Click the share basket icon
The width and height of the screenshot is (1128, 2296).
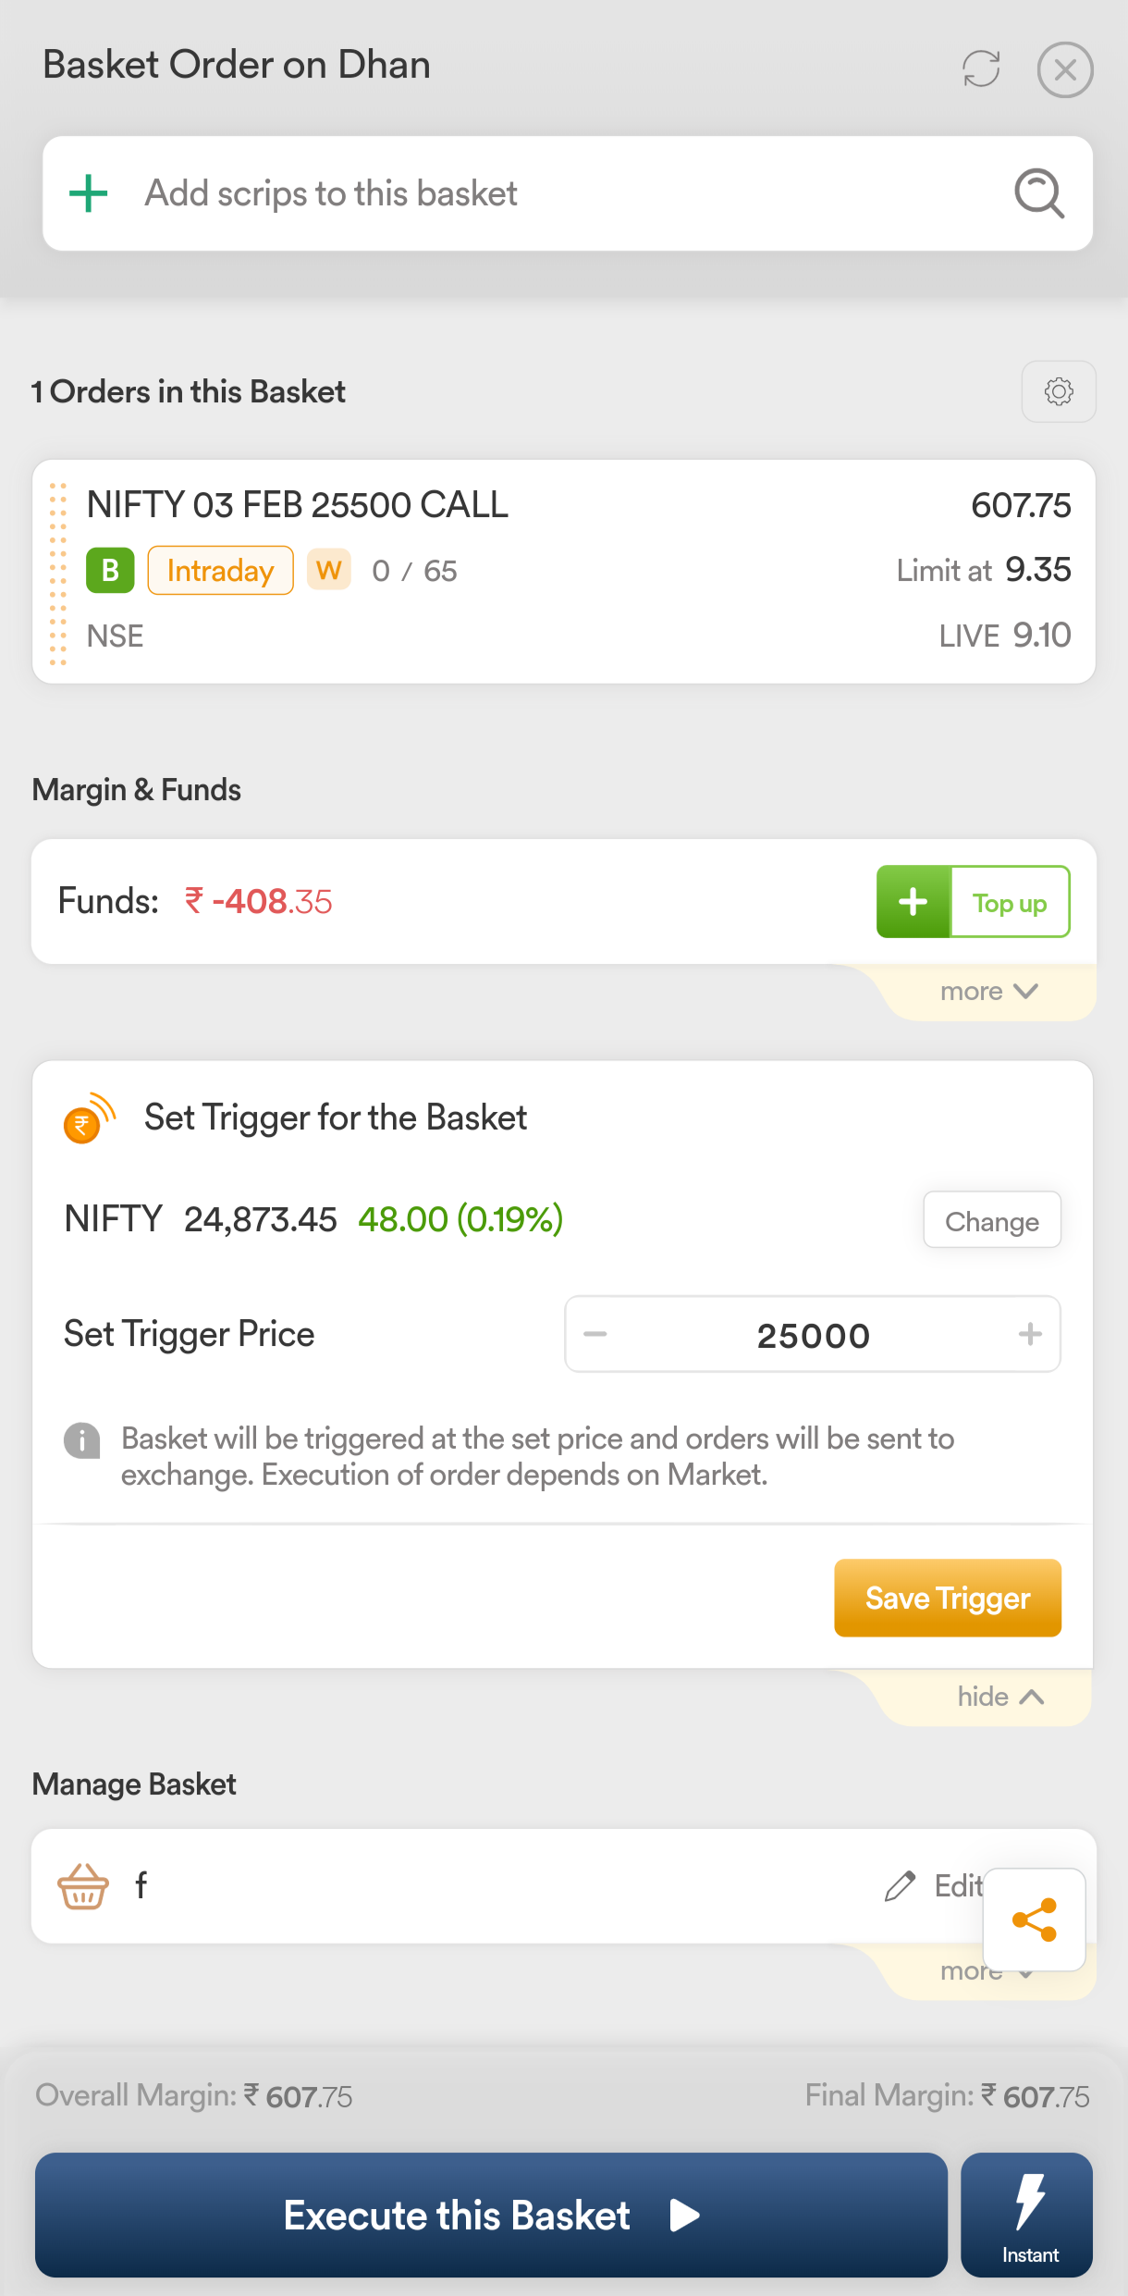1035,1920
